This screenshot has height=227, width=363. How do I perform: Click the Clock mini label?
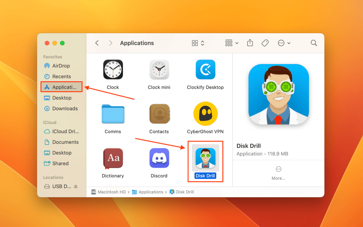pyautogui.click(x=159, y=87)
